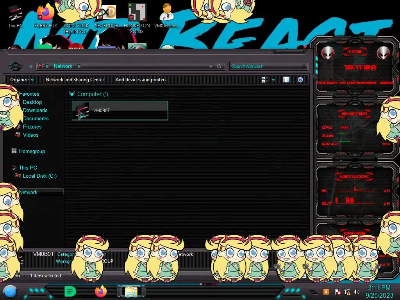Viewport: 400px width, 300px height.
Task: Click the back navigation button in Explorer
Action: point(16,66)
